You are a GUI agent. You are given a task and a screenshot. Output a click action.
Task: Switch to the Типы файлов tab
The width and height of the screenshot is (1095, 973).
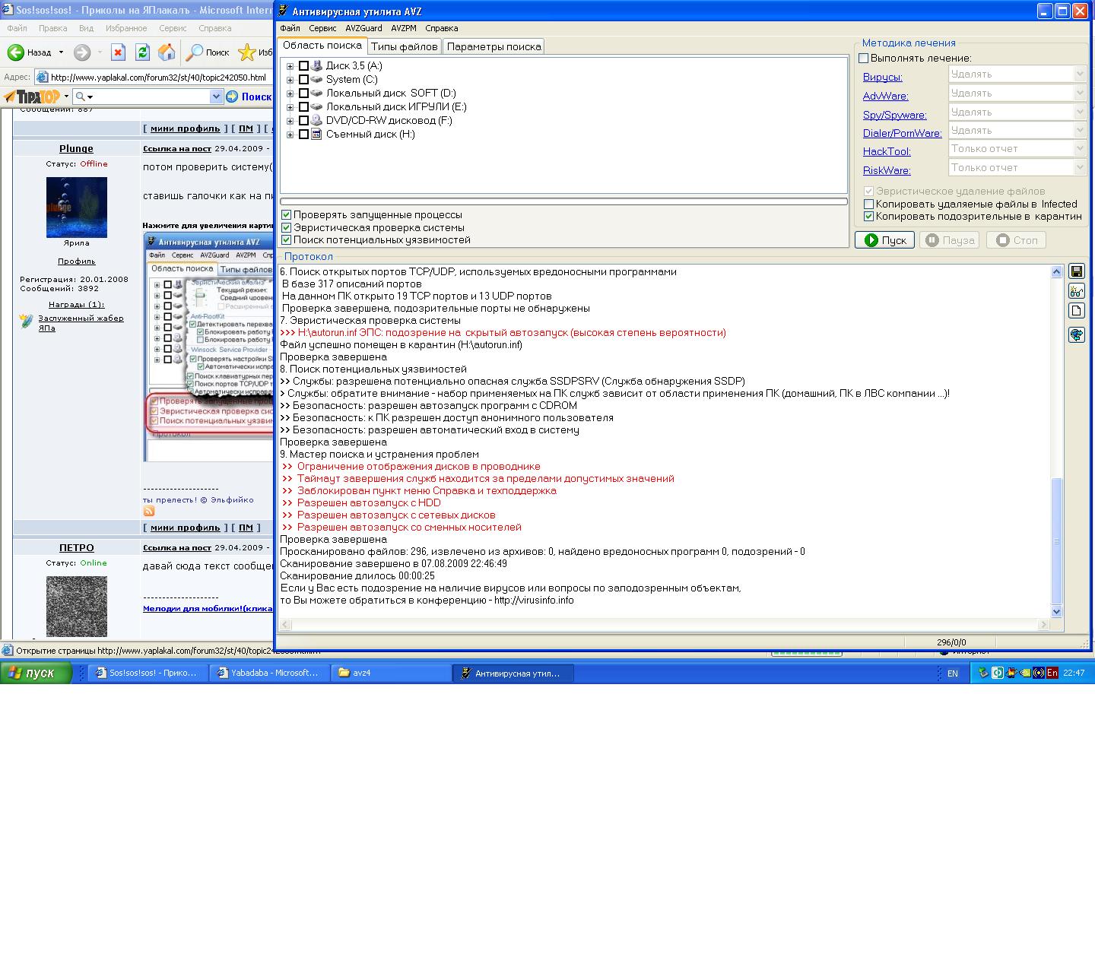(x=404, y=46)
